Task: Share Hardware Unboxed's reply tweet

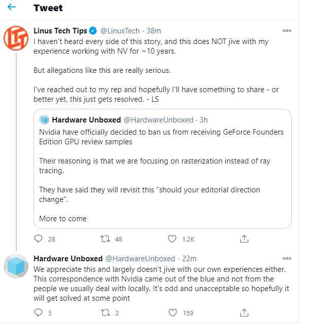Action: pyautogui.click(x=244, y=313)
